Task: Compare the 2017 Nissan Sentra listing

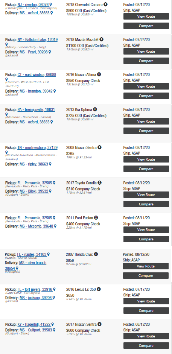Action: point(146,346)
